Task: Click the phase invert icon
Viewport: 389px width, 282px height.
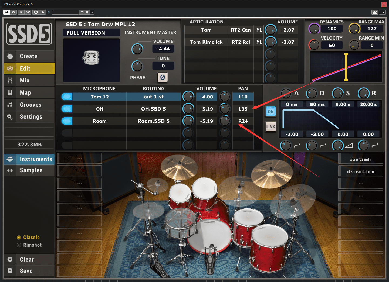Action: [163, 77]
